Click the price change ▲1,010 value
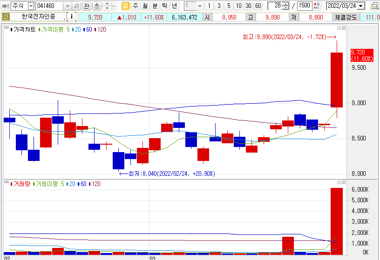 point(127,17)
